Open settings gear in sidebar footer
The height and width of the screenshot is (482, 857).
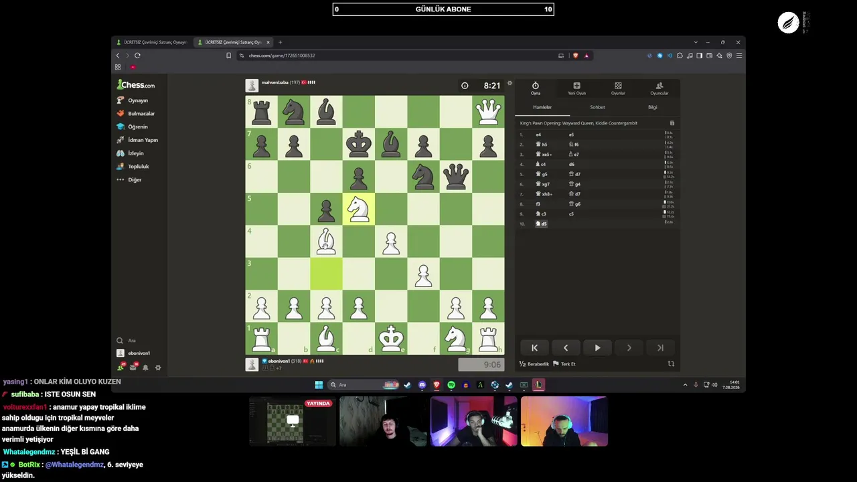click(158, 368)
